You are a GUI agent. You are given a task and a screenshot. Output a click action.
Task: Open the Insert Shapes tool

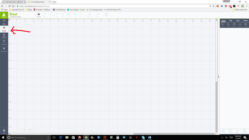tap(4, 36)
